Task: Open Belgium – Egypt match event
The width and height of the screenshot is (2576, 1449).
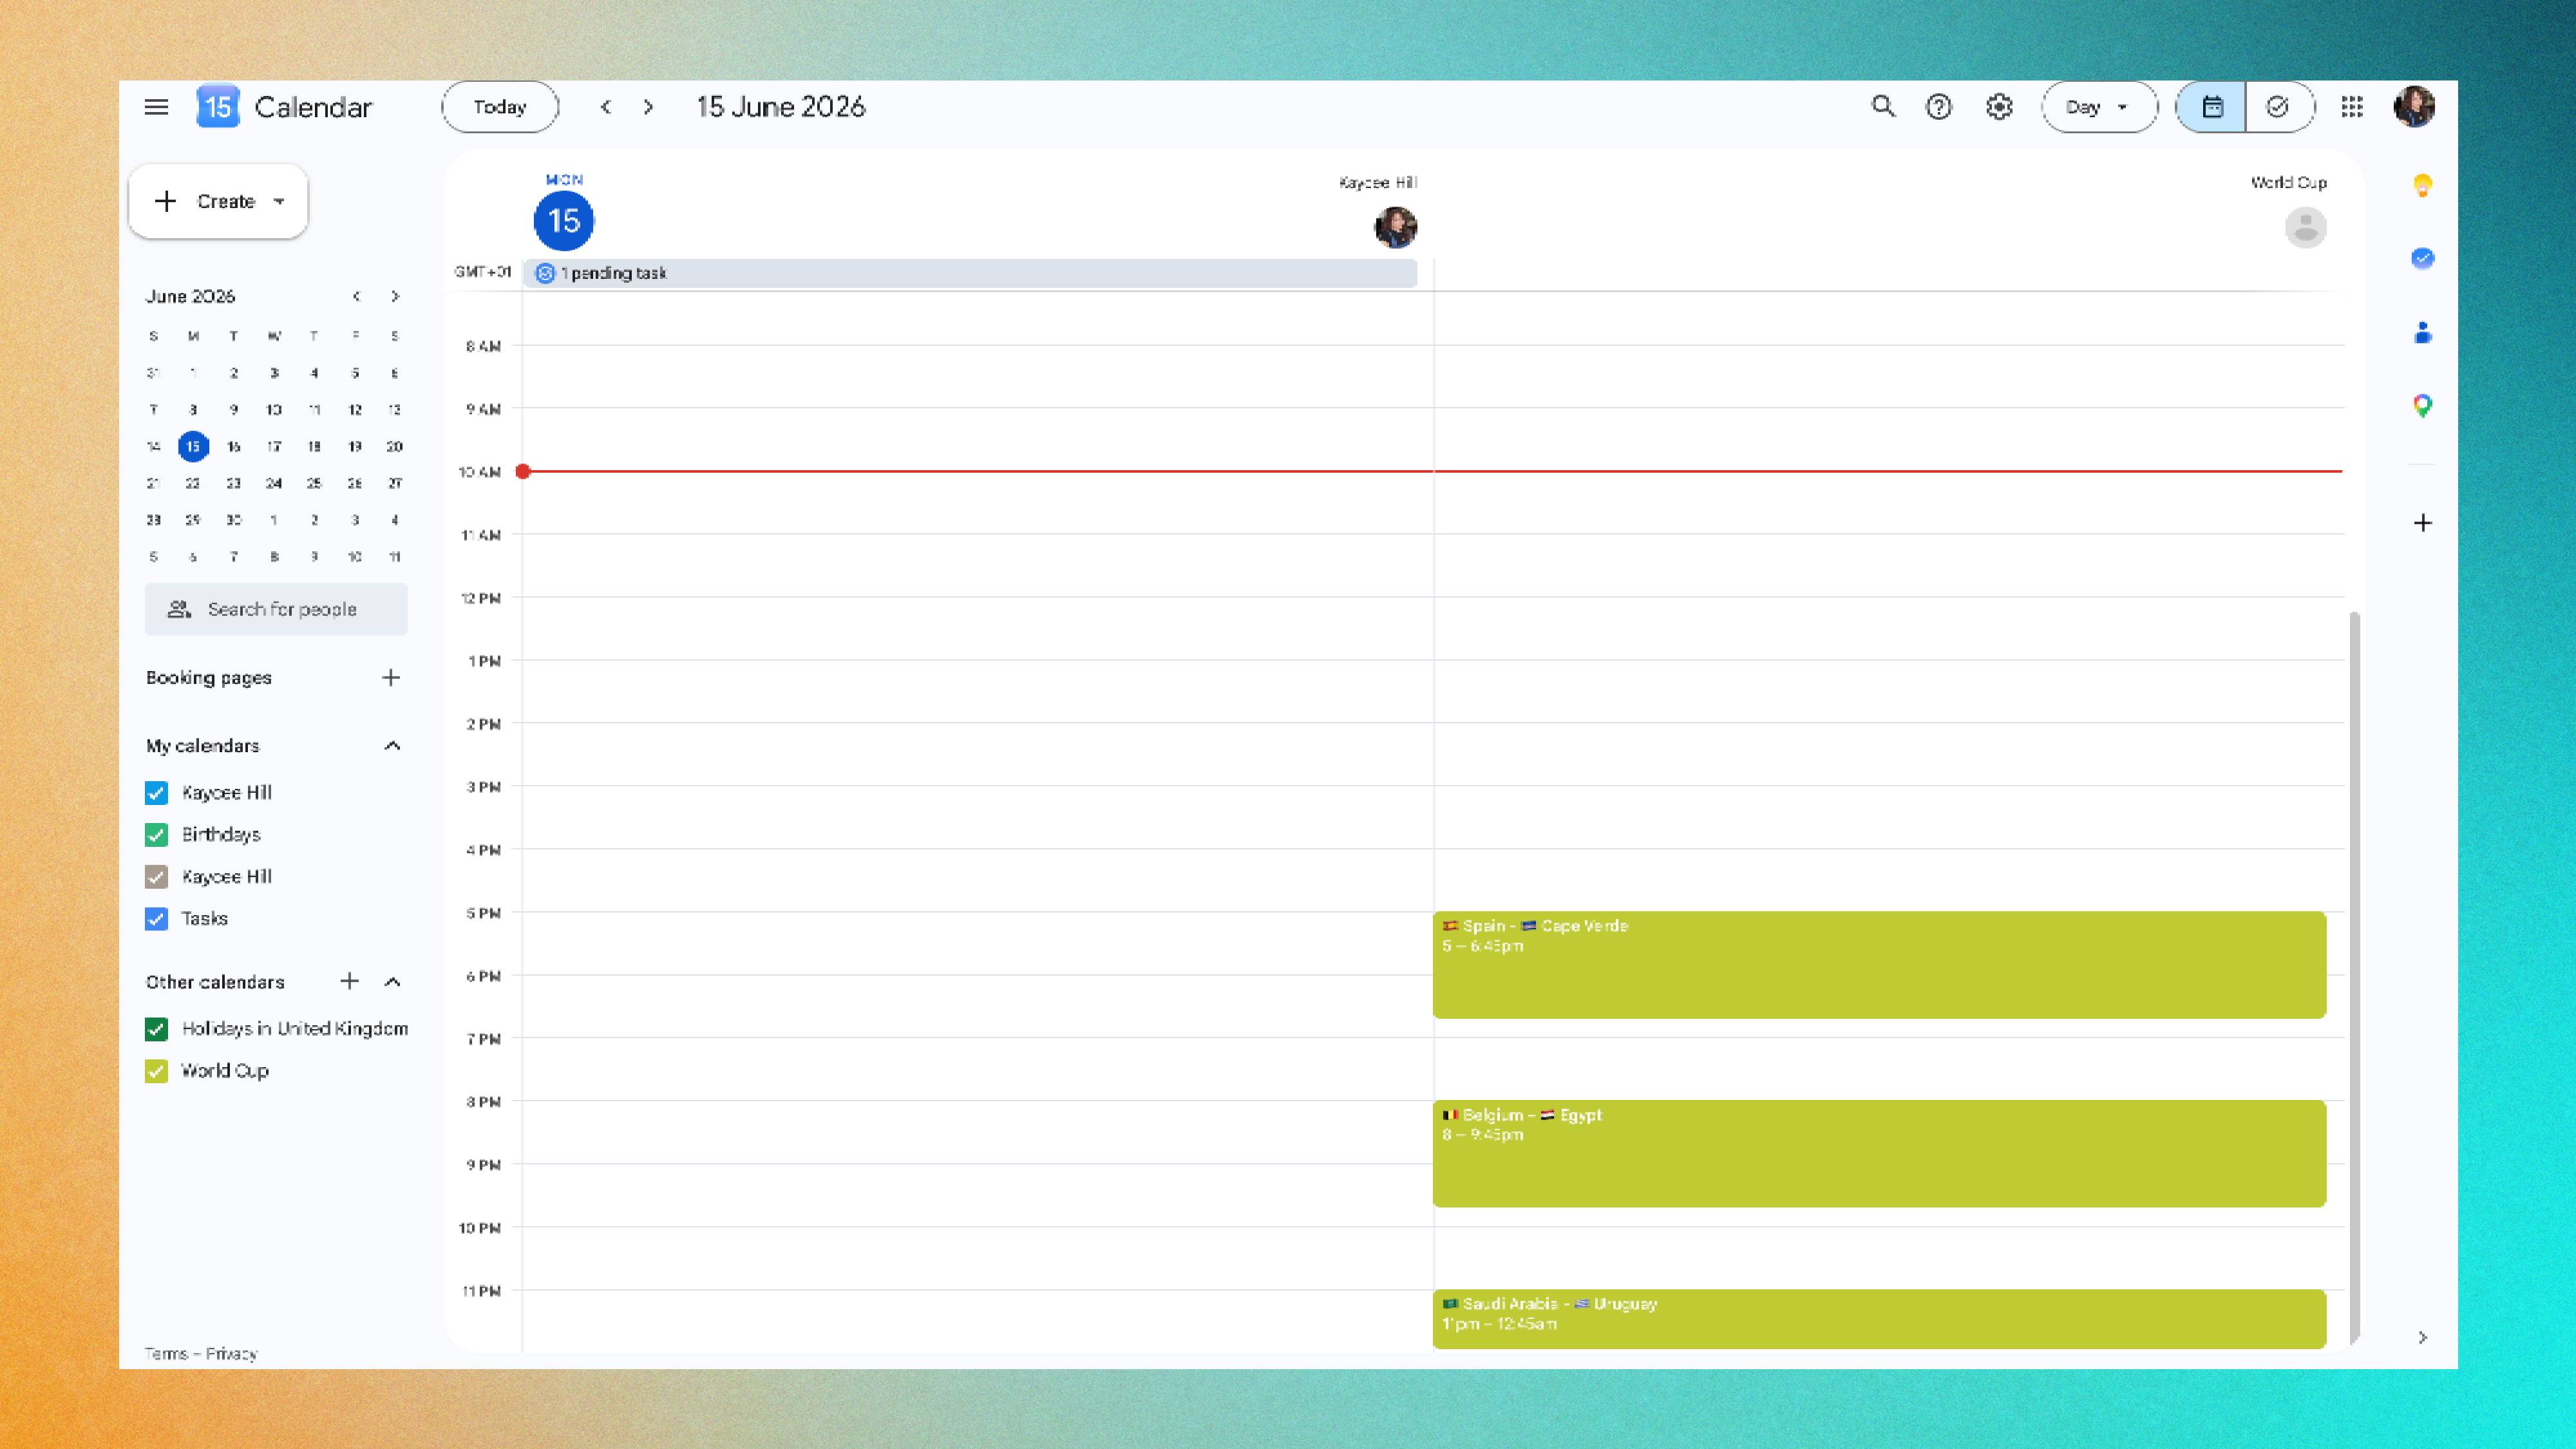Action: tap(1879, 1153)
